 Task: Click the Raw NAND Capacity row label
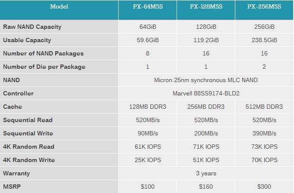tap(32, 27)
